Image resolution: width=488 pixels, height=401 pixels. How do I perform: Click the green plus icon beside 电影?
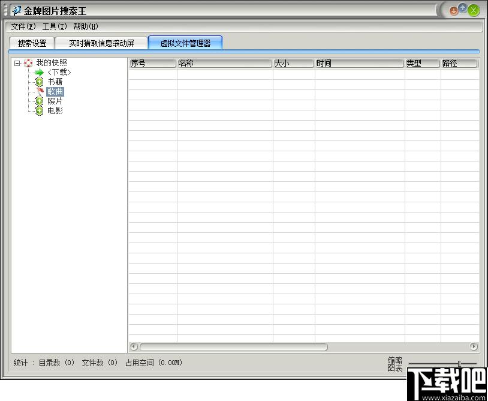click(x=39, y=110)
